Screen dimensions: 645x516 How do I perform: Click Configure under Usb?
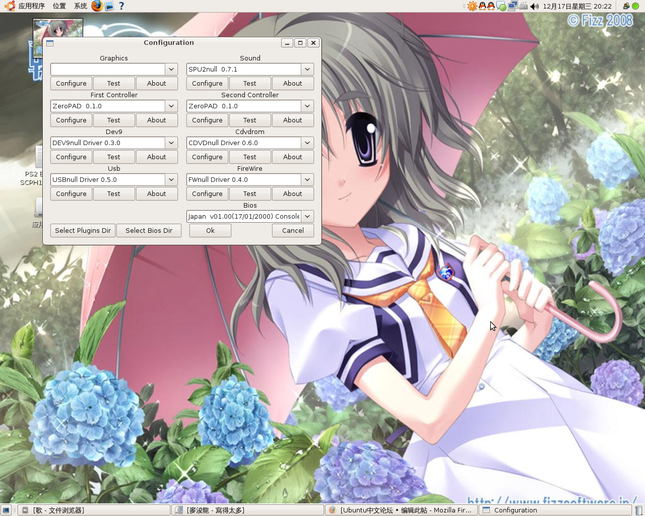(x=71, y=193)
